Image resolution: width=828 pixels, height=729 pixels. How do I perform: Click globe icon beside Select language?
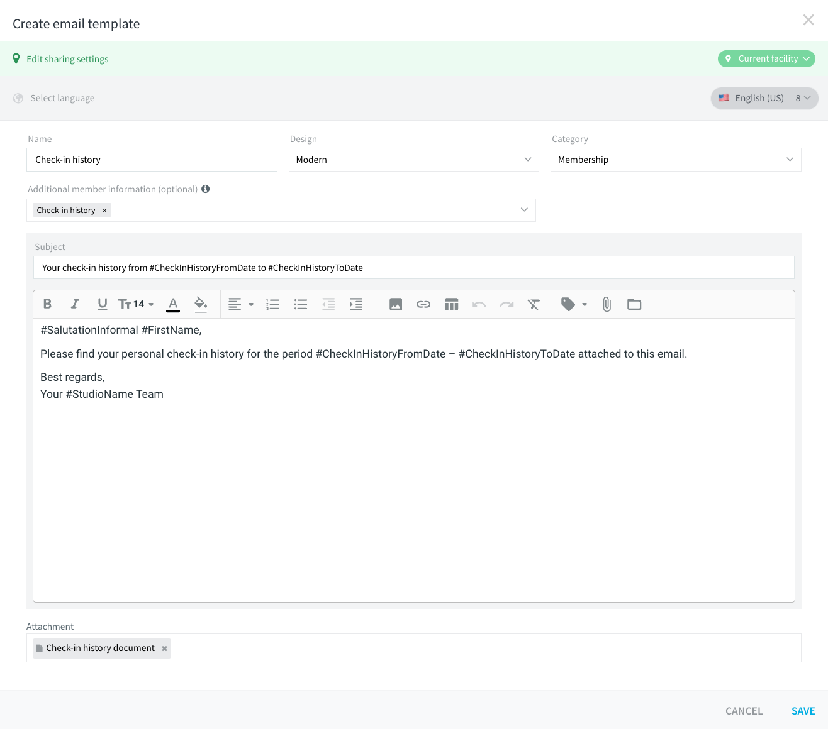click(18, 98)
